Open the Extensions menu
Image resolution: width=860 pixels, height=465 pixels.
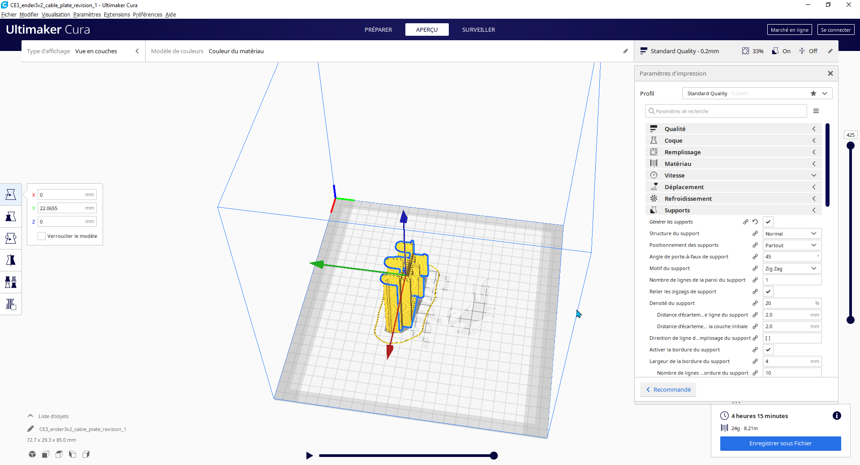pyautogui.click(x=117, y=14)
